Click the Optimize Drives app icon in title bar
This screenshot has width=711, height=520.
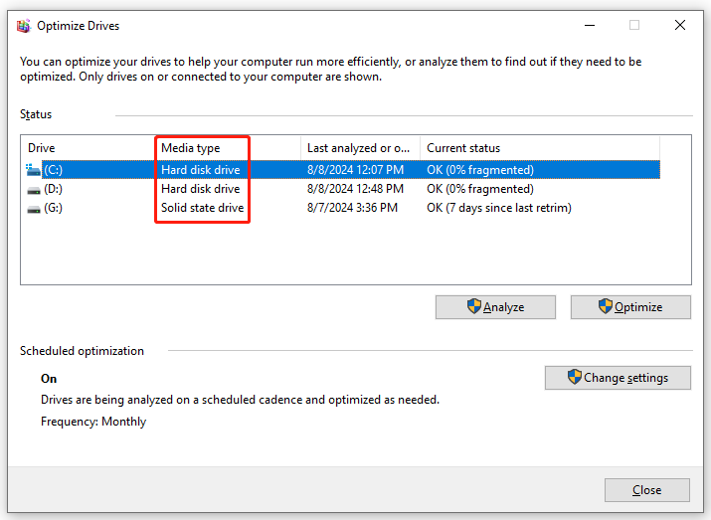pos(24,26)
